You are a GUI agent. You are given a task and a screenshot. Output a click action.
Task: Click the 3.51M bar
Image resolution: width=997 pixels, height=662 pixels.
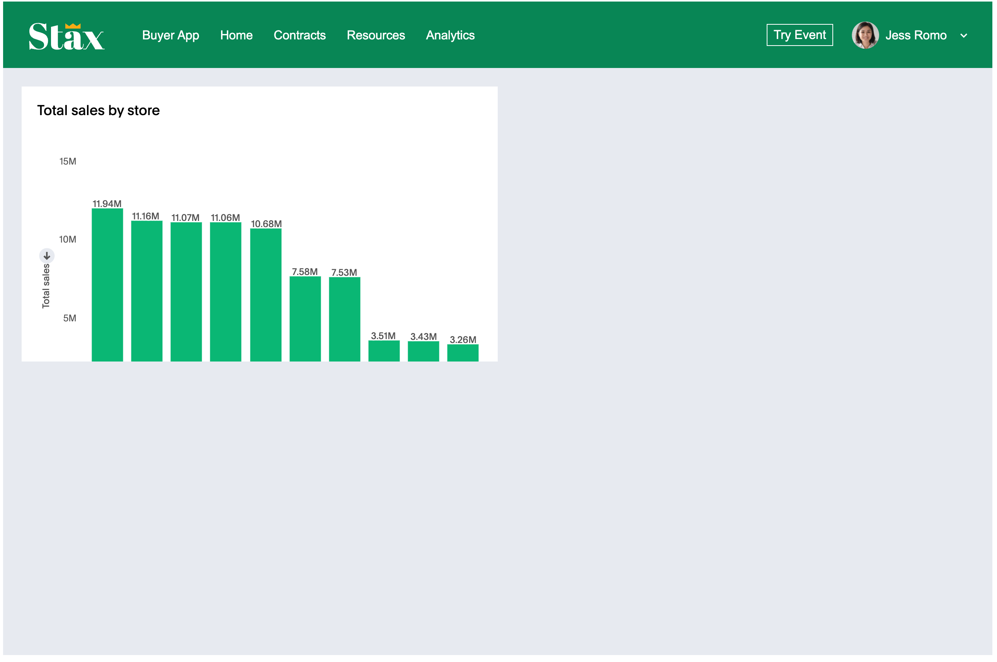pyautogui.click(x=384, y=351)
